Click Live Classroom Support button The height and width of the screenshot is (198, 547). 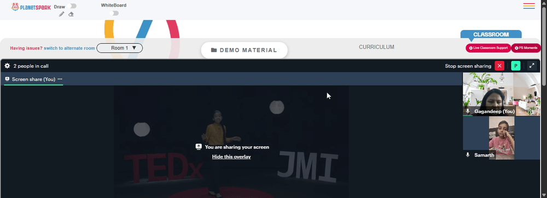[488, 48]
